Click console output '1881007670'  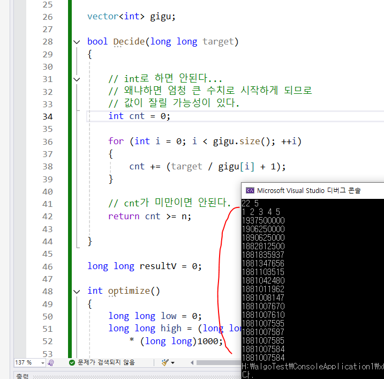[x=263, y=306]
